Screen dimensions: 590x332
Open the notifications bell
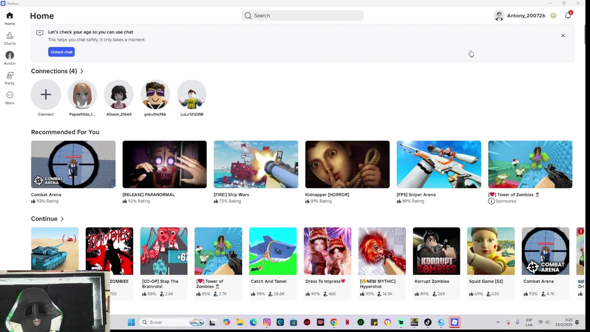(x=568, y=16)
